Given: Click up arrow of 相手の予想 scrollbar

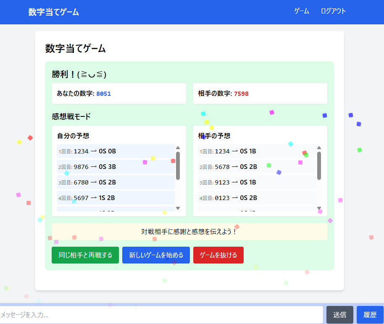Looking at the screenshot, I should tap(319, 148).
